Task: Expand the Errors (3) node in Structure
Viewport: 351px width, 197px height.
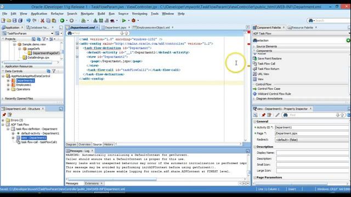Action: 3,120
